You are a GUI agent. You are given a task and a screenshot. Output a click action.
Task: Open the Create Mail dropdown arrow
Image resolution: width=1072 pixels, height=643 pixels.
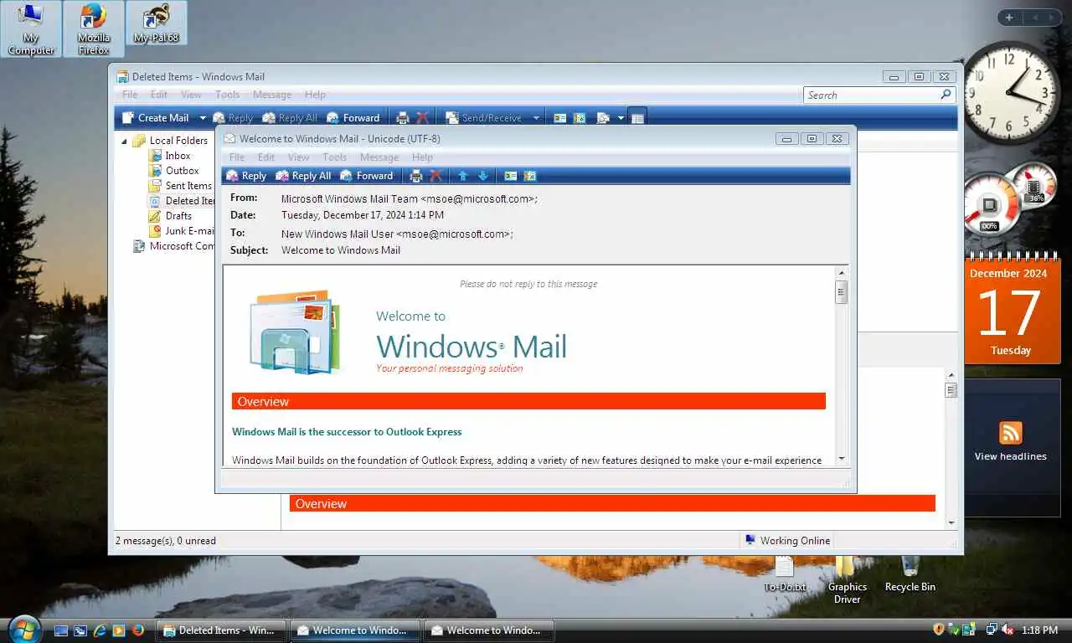click(203, 118)
